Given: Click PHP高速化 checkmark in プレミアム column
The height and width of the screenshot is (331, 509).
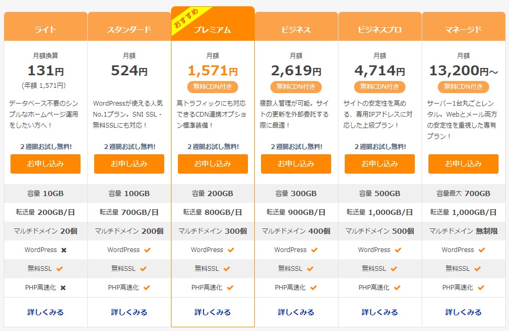Looking at the screenshot, I should pos(231,288).
